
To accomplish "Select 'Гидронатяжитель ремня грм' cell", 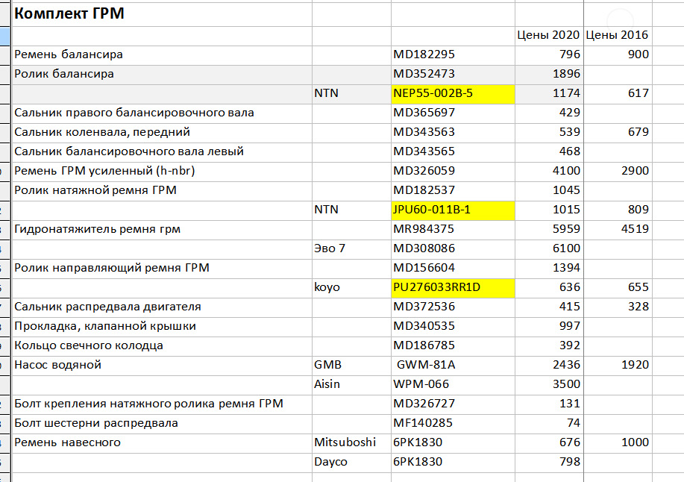I will [x=162, y=230].
